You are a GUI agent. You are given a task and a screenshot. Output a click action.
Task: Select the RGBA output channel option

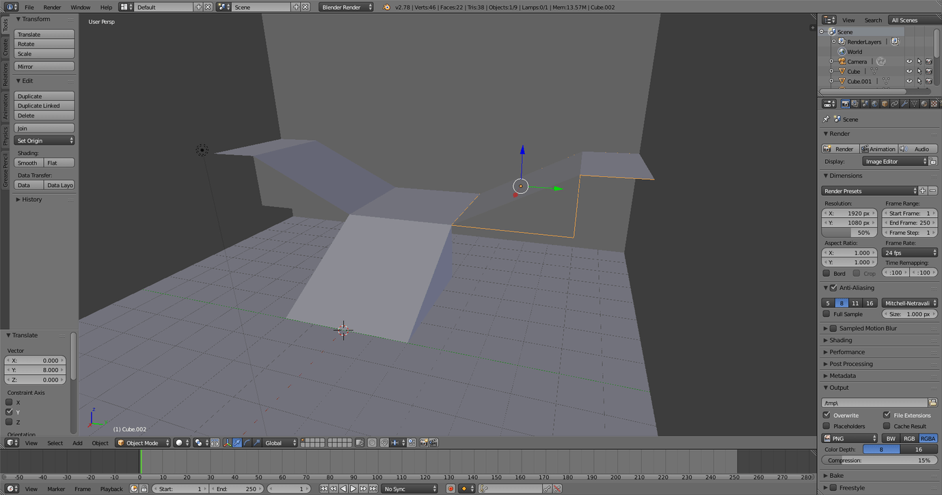(x=928, y=438)
